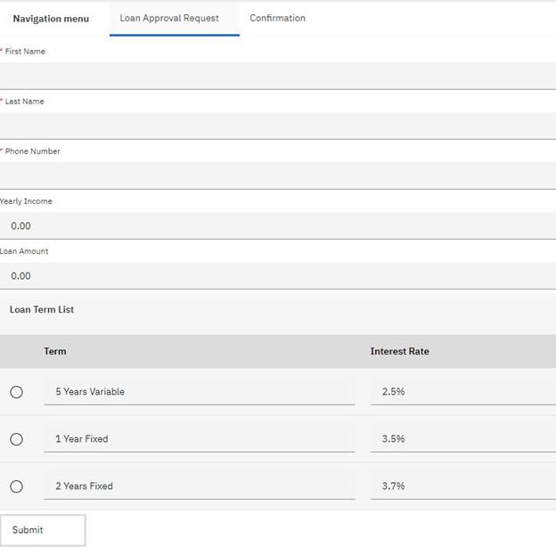
Task: Click the 5 Years Variable term field
Action: 199,392
